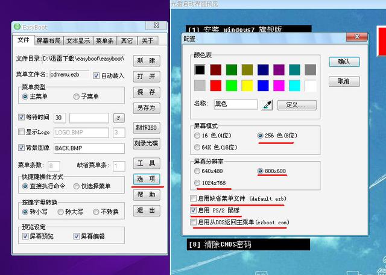386x275 pixels.
Task: Click the 名称 color name field
Action: point(236,104)
